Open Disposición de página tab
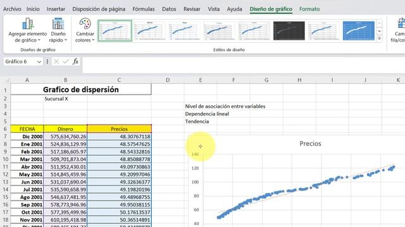 tap(99, 9)
